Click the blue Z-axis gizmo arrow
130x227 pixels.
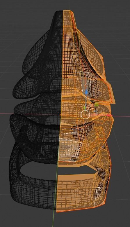tap(86, 92)
